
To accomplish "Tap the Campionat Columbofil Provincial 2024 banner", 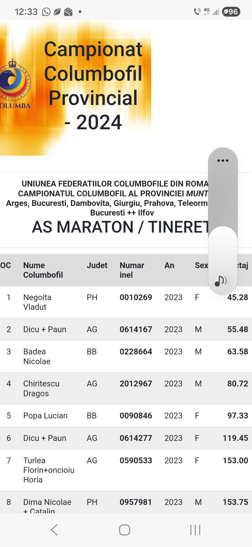I will [75, 87].
